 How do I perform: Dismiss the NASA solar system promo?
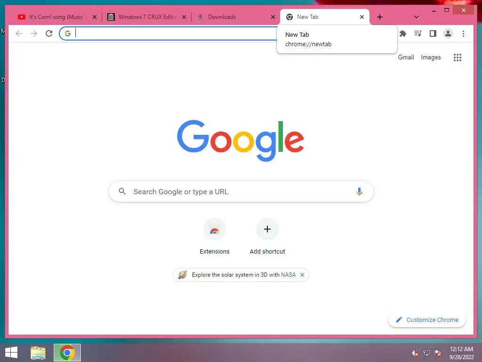[x=302, y=275]
